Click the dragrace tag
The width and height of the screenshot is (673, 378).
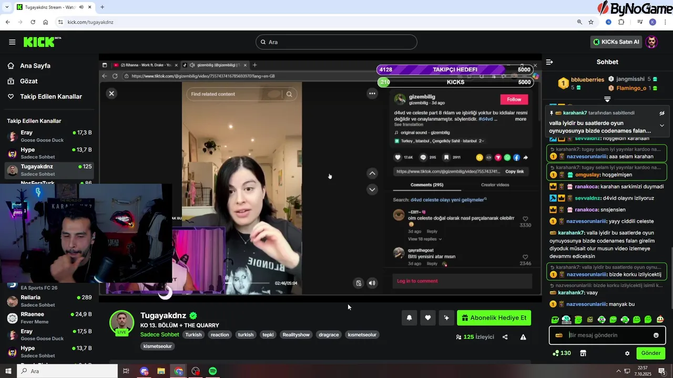pos(329,334)
